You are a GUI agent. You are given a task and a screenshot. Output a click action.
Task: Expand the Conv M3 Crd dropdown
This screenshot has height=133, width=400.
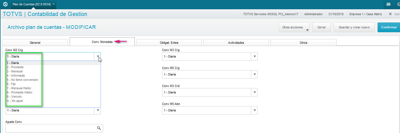(254, 92)
